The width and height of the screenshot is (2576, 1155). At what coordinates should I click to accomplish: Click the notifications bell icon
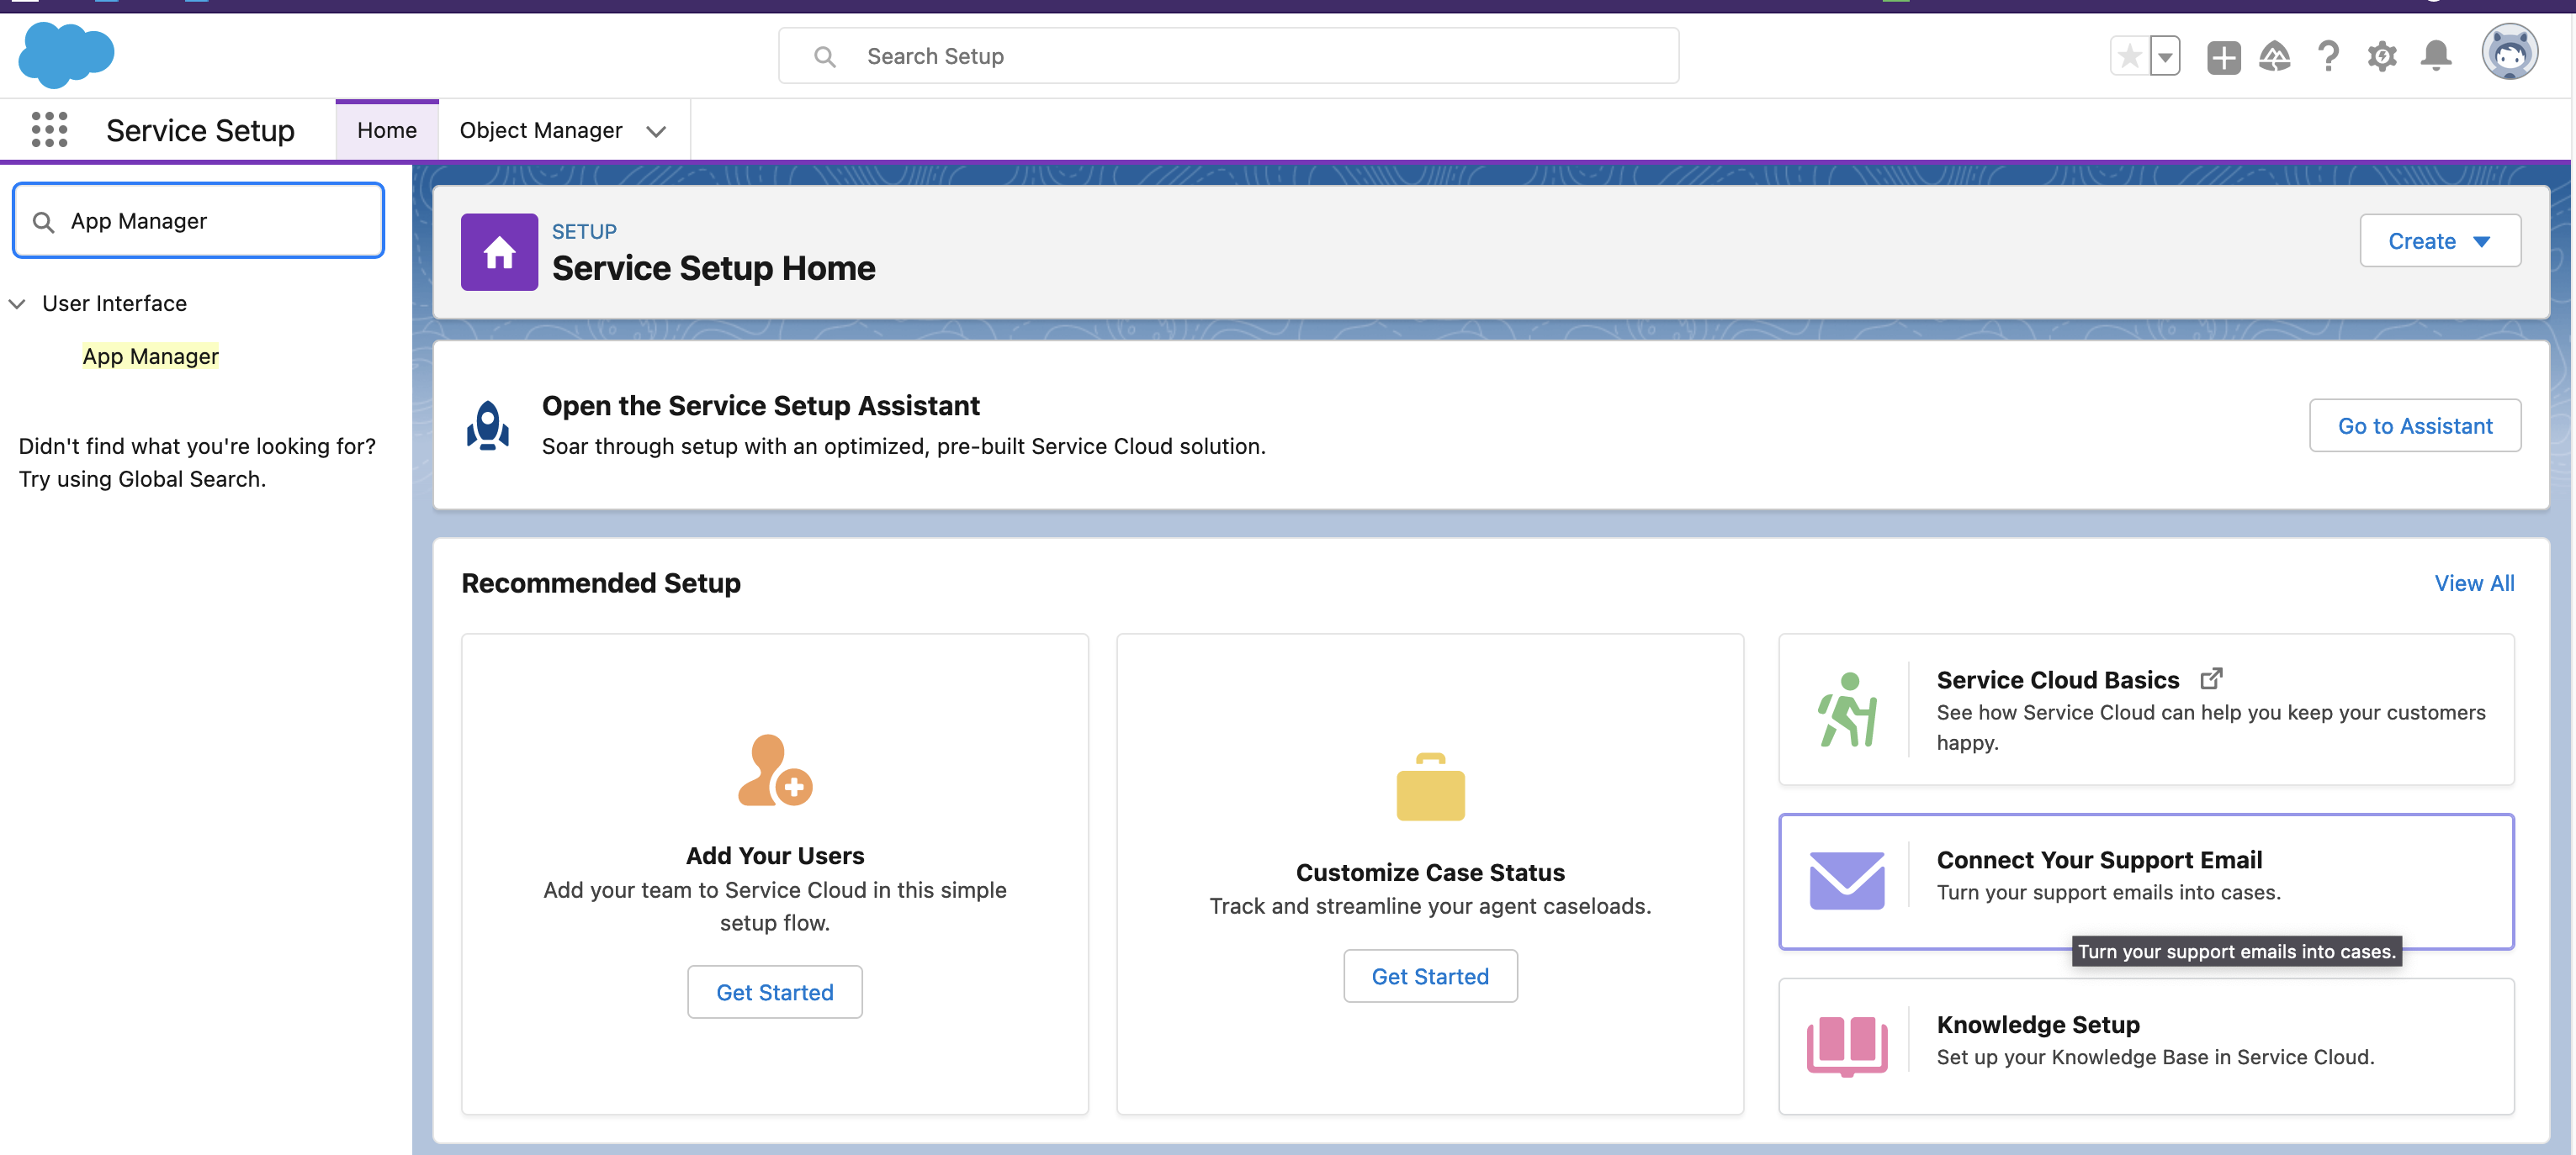click(2438, 54)
